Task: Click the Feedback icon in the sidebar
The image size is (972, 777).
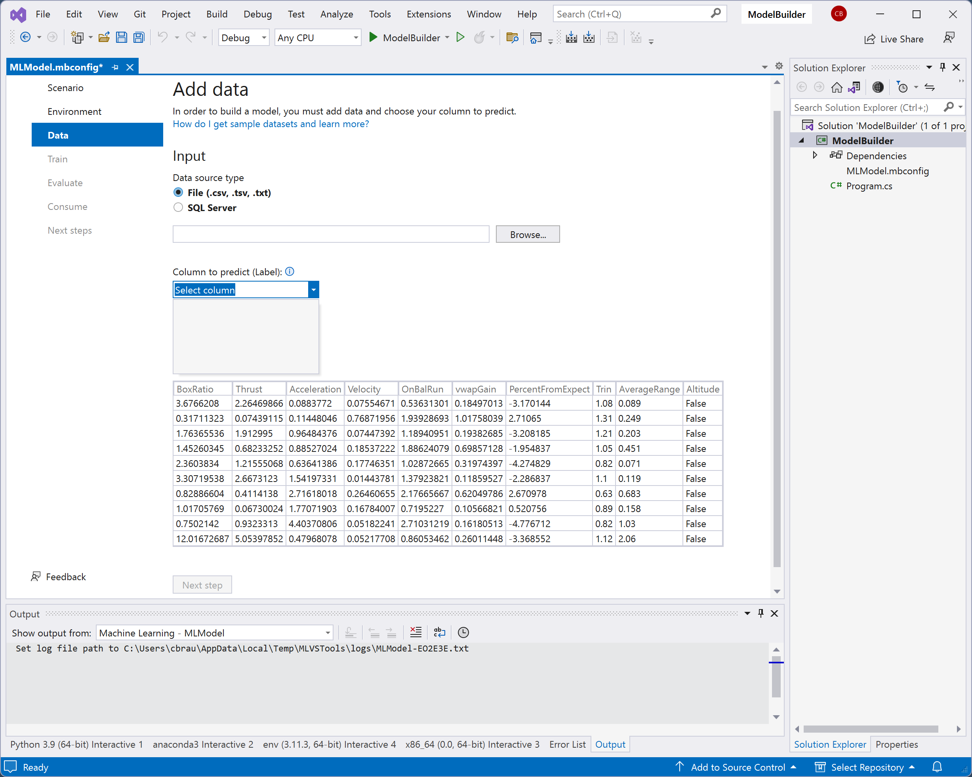Action: [36, 577]
